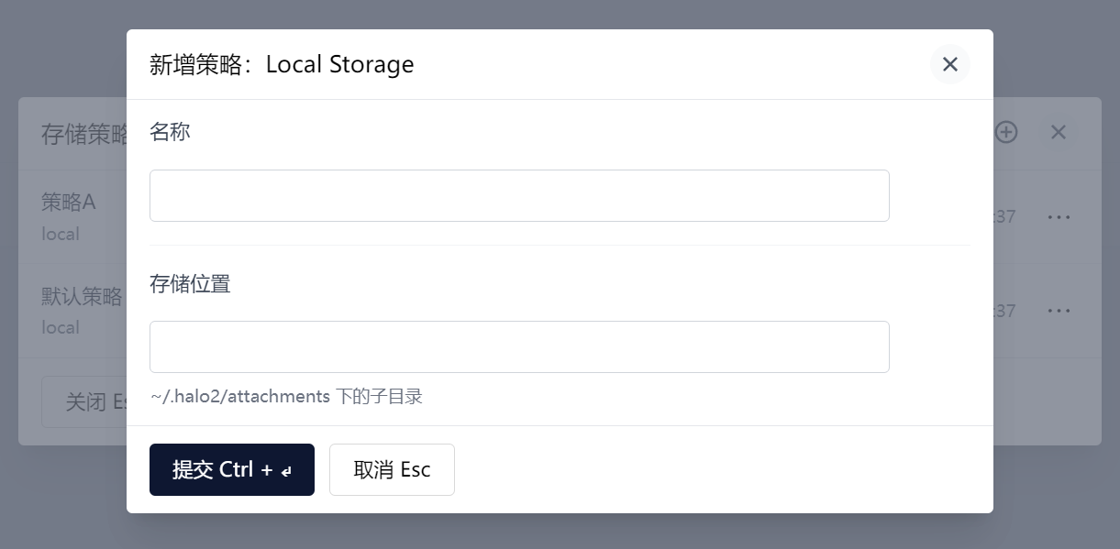Cancel with the 取消 Esc button
Image resolution: width=1120 pixels, height=549 pixels.
392,469
